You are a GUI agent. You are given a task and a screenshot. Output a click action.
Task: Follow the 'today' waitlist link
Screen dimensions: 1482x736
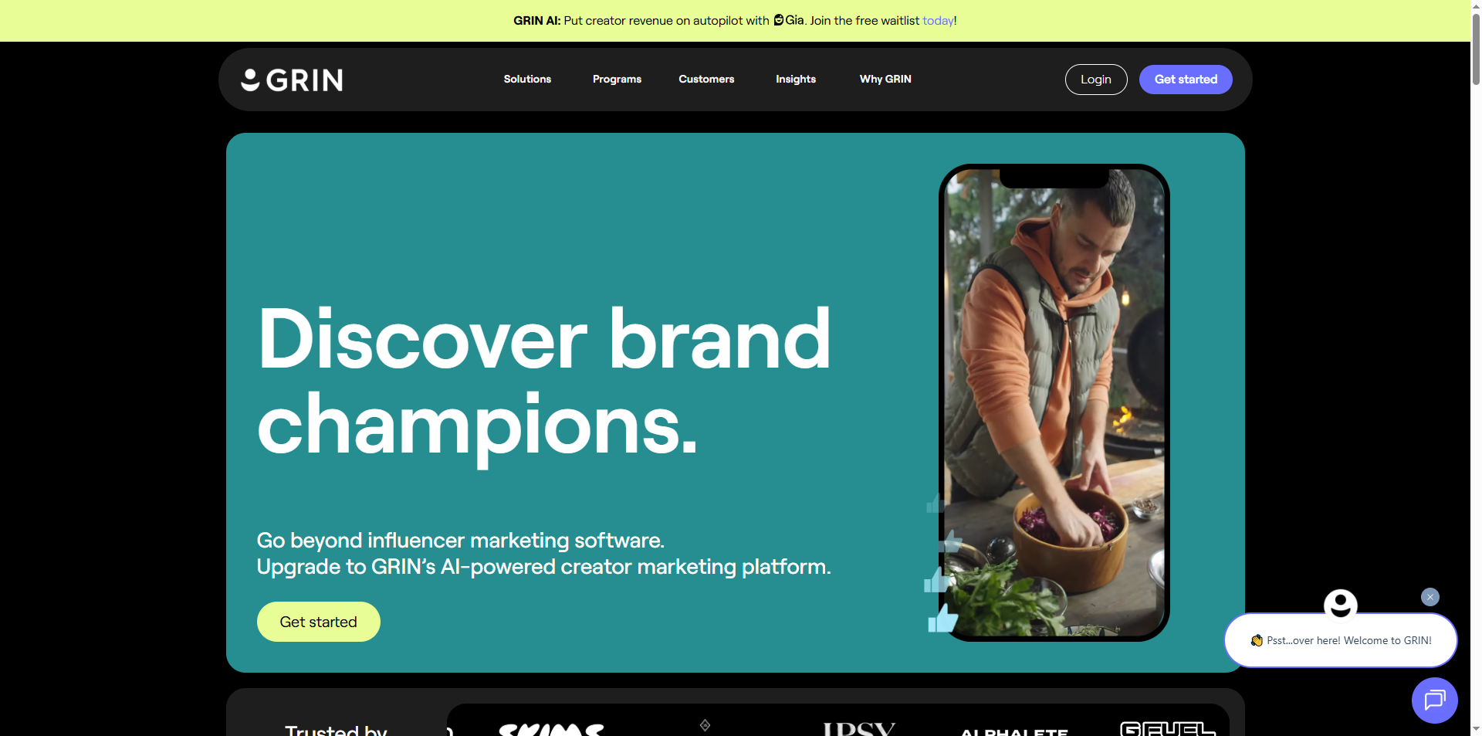938,20
